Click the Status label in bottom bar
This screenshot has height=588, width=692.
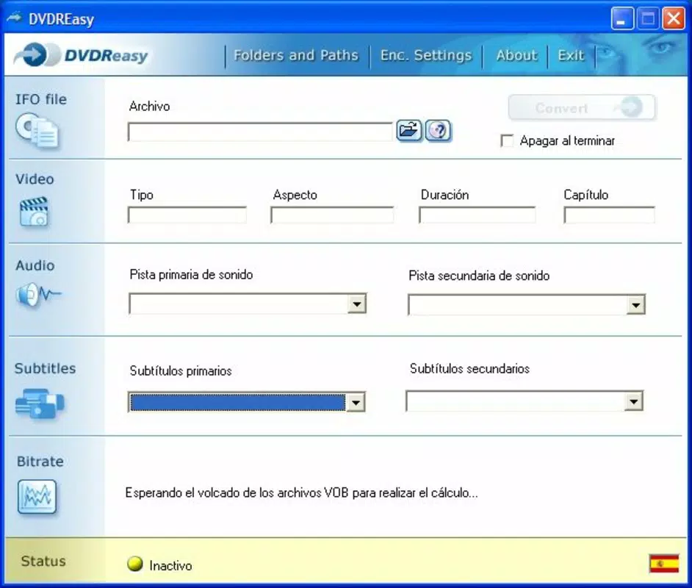tap(43, 561)
